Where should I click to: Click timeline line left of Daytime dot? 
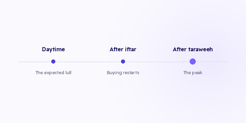tap(35, 62)
